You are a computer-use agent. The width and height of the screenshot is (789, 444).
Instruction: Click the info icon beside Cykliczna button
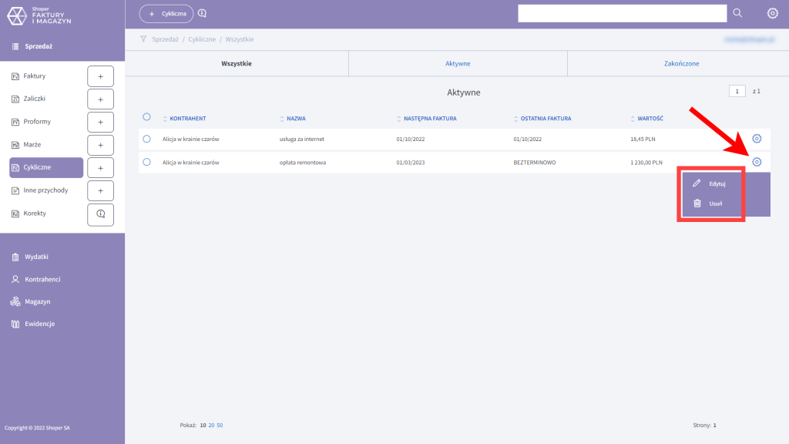[x=203, y=13]
